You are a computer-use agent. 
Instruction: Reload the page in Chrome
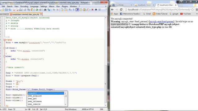click(x=121, y=10)
